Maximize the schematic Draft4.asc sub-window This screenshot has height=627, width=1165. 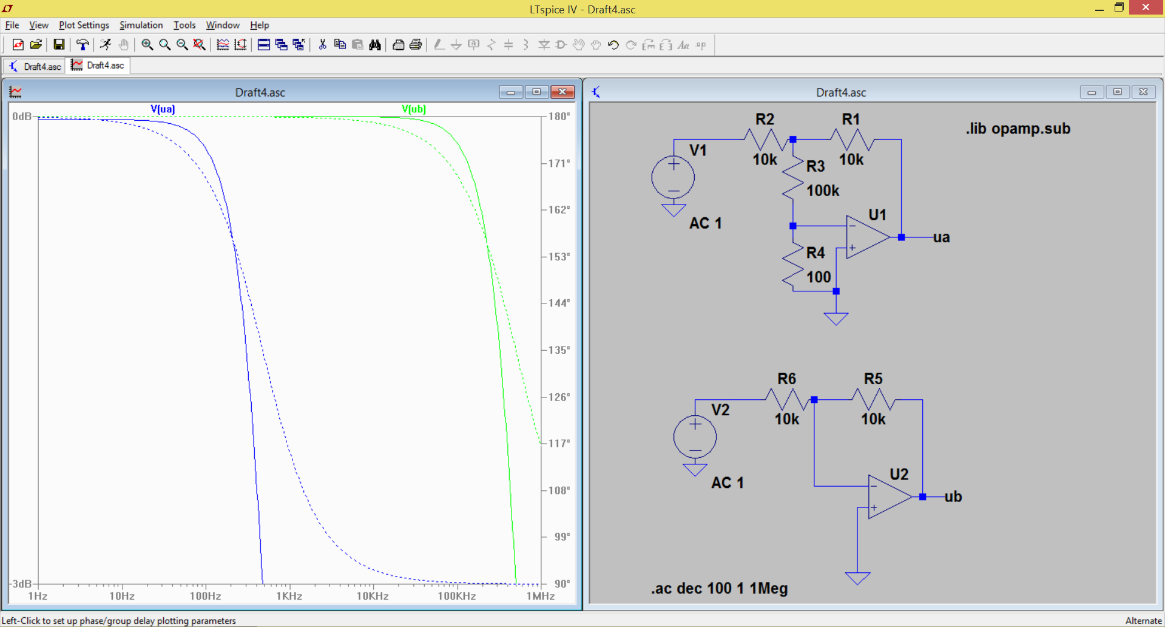point(1117,92)
